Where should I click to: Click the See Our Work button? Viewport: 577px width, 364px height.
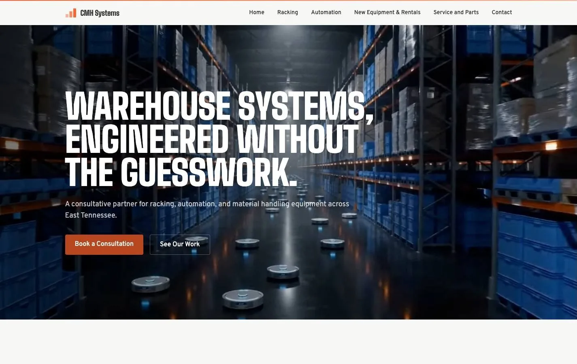point(180,244)
